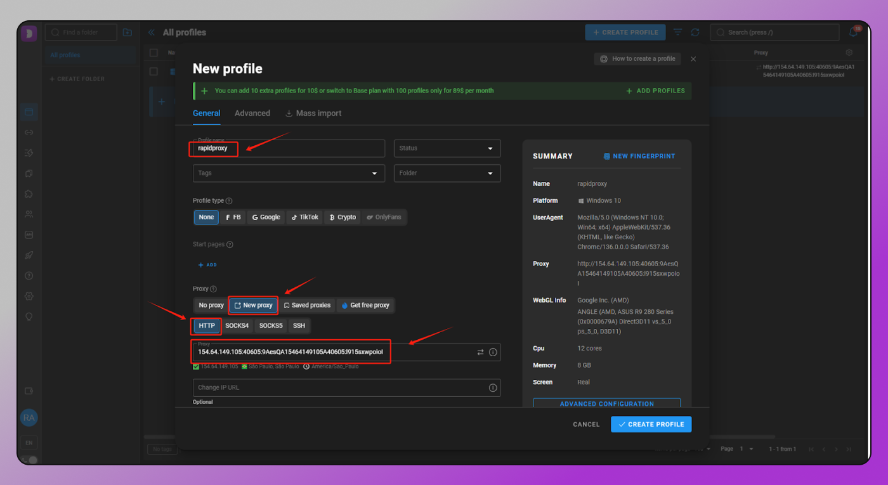Image resolution: width=888 pixels, height=485 pixels.
Task: Select Google profile type
Action: [x=266, y=217]
